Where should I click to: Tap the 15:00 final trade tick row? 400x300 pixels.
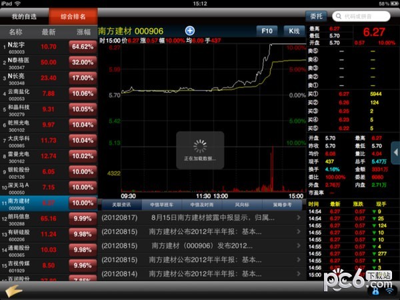point(353,275)
